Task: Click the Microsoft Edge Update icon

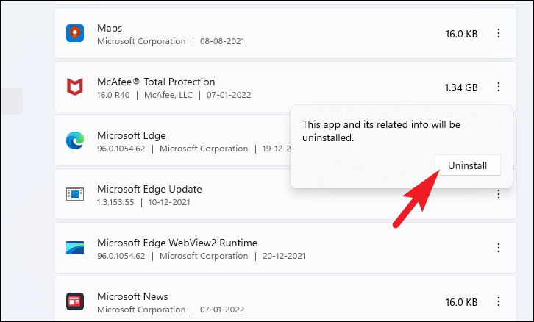Action: pos(75,195)
